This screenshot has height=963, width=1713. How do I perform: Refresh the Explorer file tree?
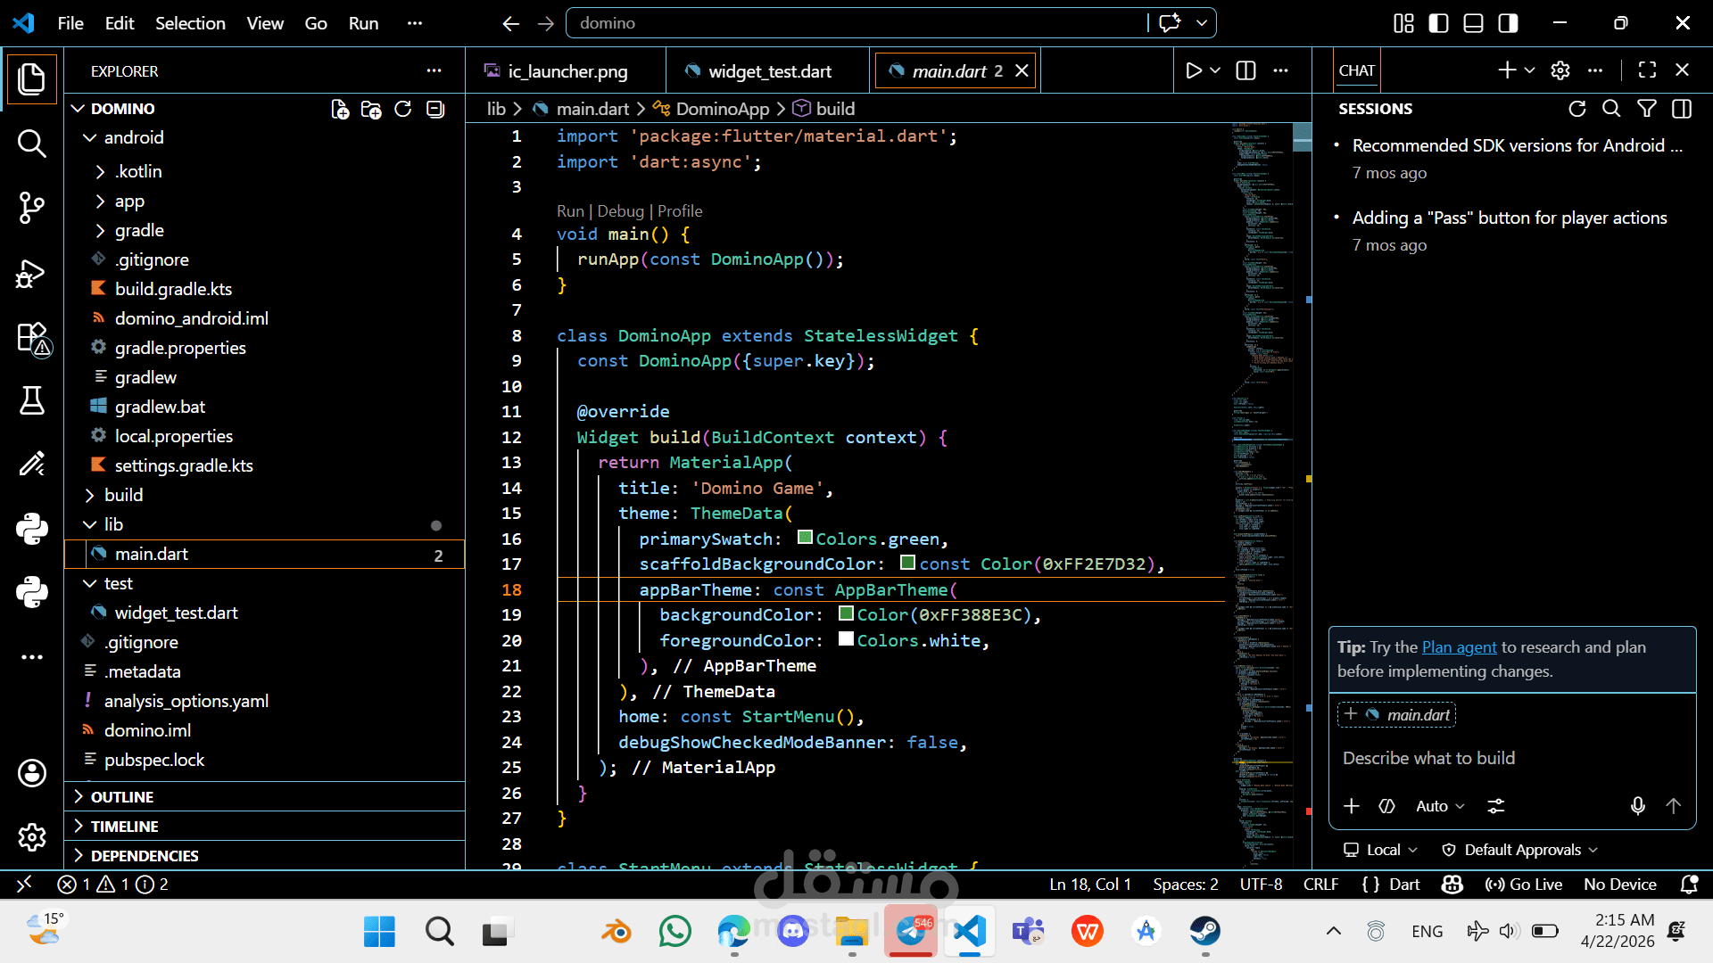click(x=403, y=109)
